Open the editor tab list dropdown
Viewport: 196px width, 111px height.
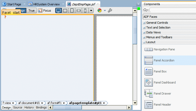(x=138, y=4)
